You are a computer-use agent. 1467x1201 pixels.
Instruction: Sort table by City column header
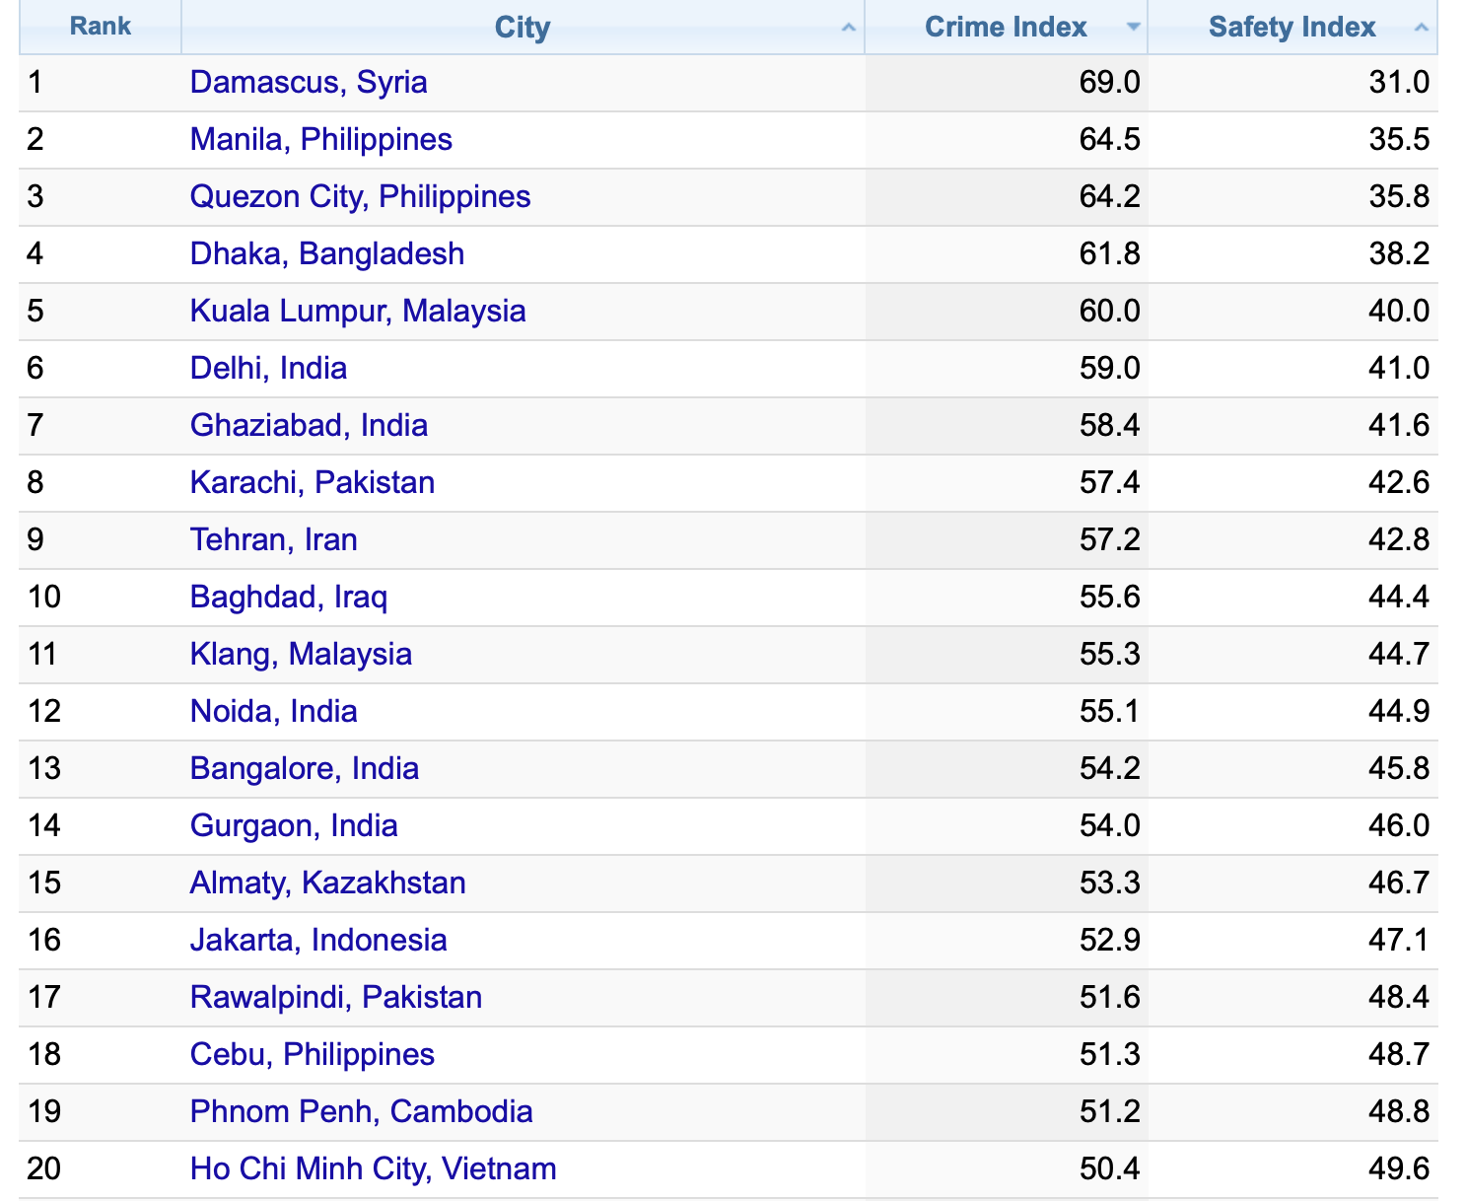click(523, 27)
